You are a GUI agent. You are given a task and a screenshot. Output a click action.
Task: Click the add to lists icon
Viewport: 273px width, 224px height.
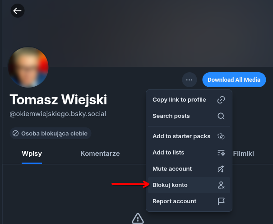coord(221,153)
